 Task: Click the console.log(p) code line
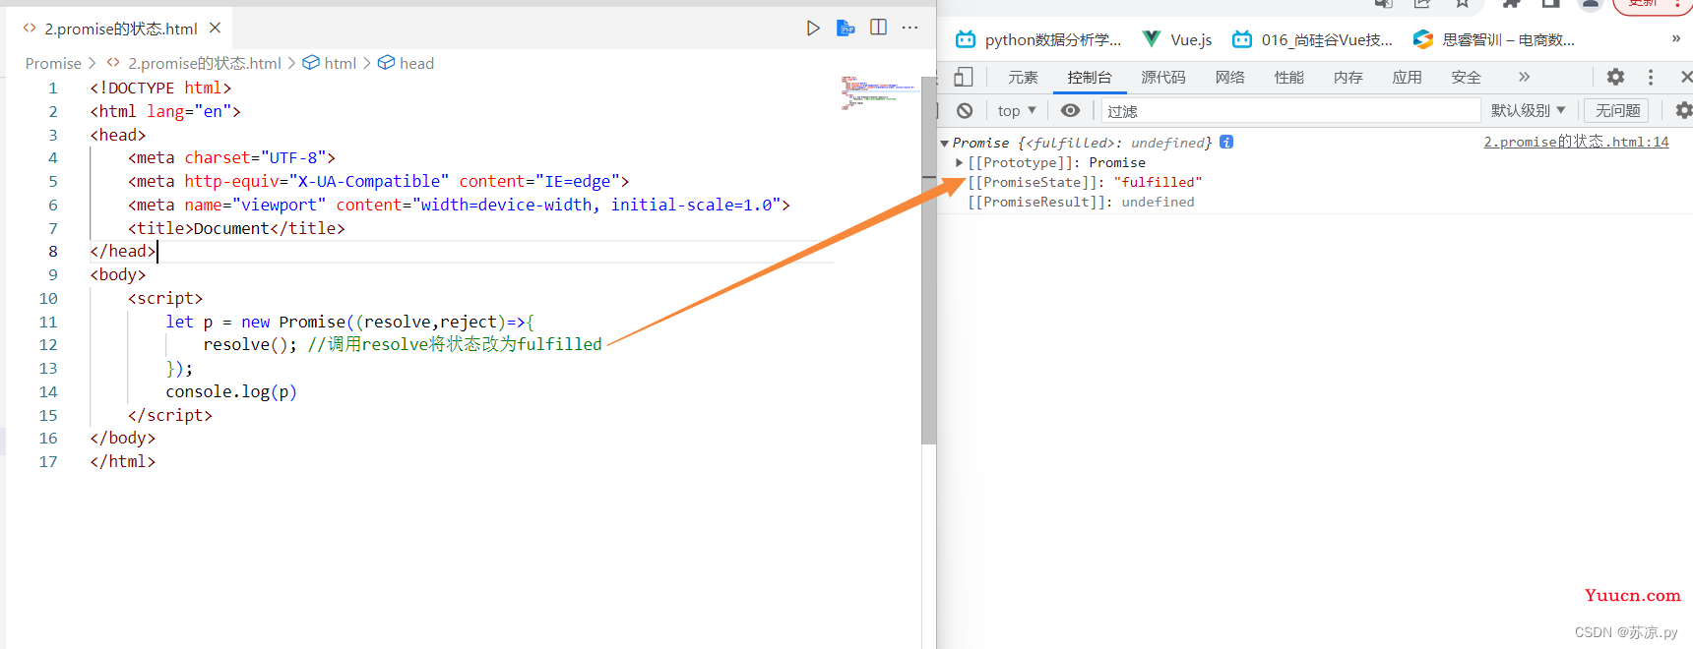tap(231, 392)
